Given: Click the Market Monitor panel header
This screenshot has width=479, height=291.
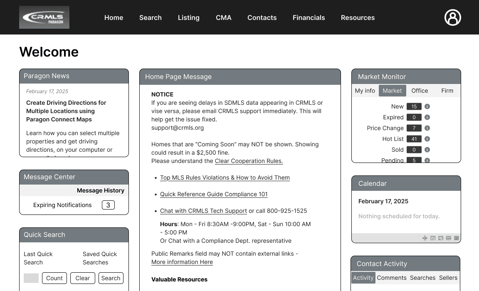Looking at the screenshot, I should coord(406,76).
